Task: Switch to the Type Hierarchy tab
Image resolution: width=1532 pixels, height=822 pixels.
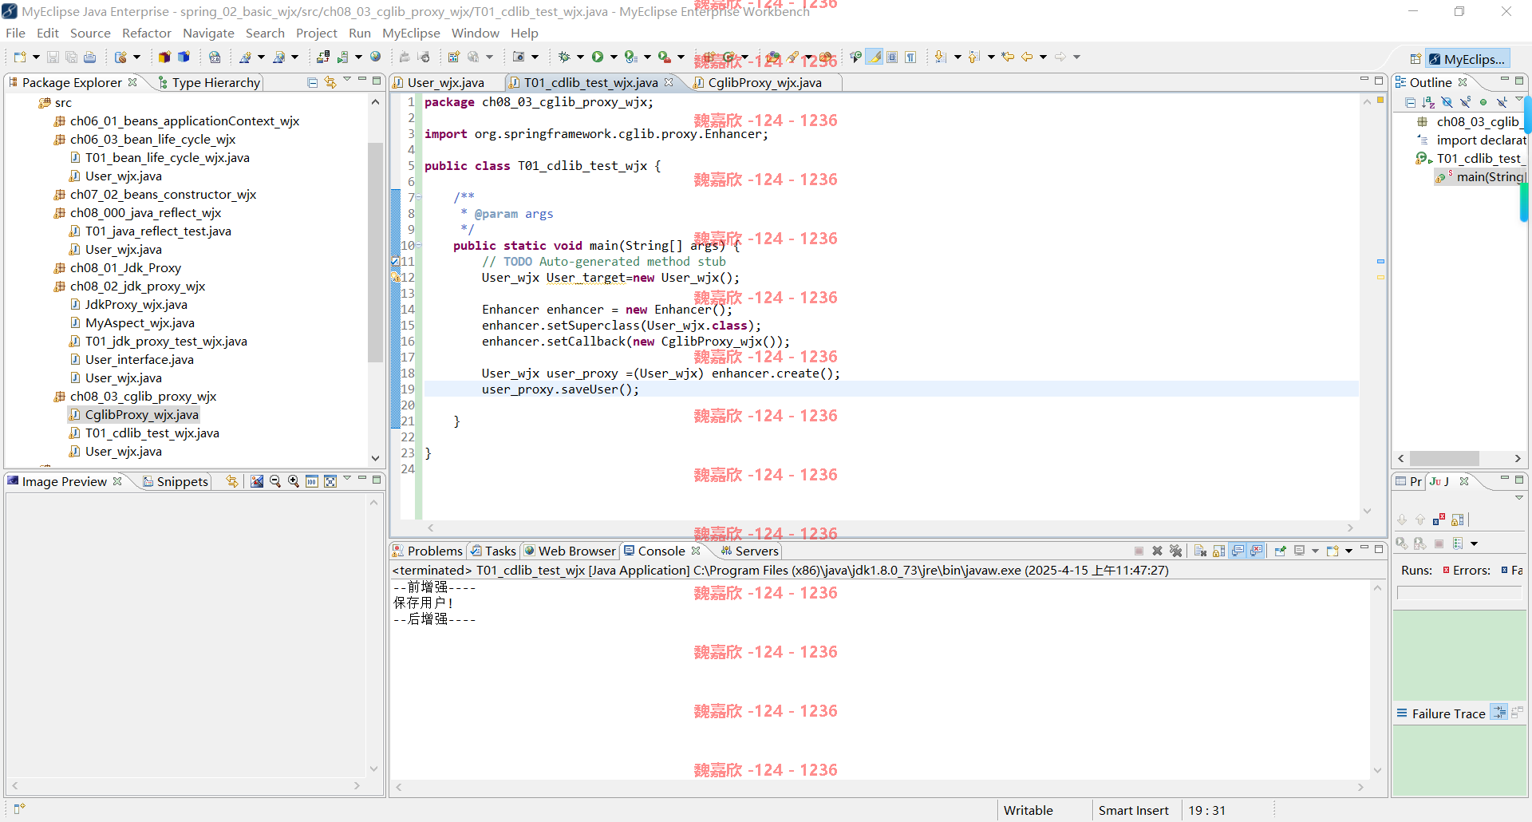Action: pos(209,82)
